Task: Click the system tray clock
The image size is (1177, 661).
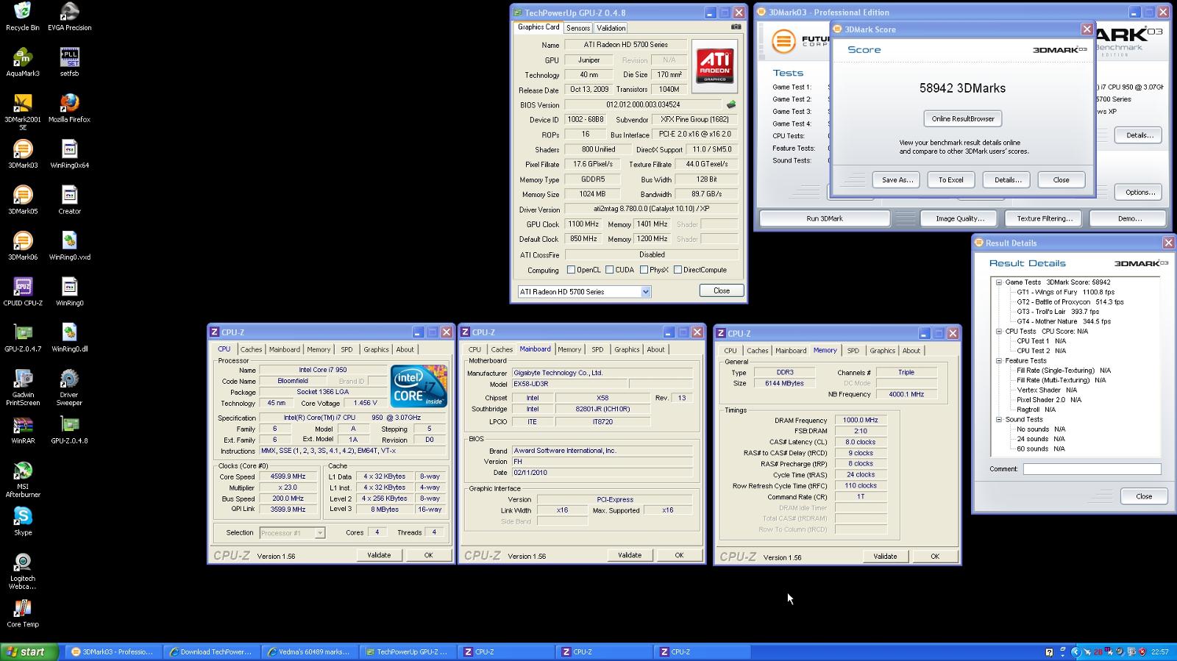Action: tap(1160, 652)
